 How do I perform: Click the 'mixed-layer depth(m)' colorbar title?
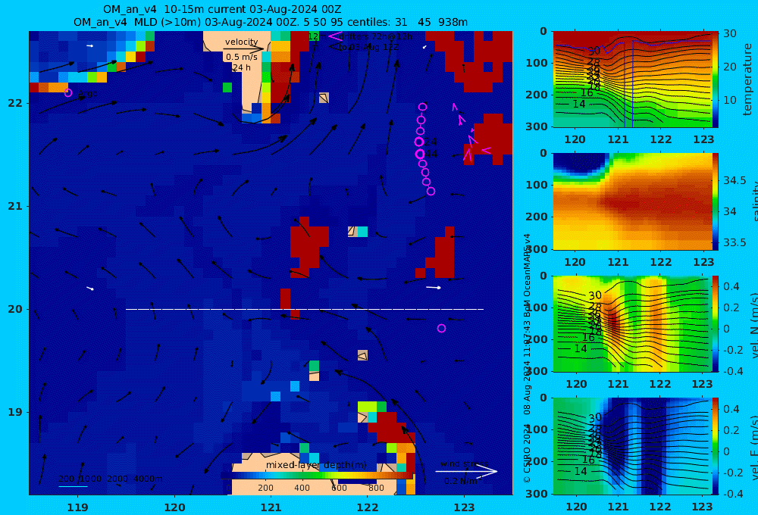[316, 465]
